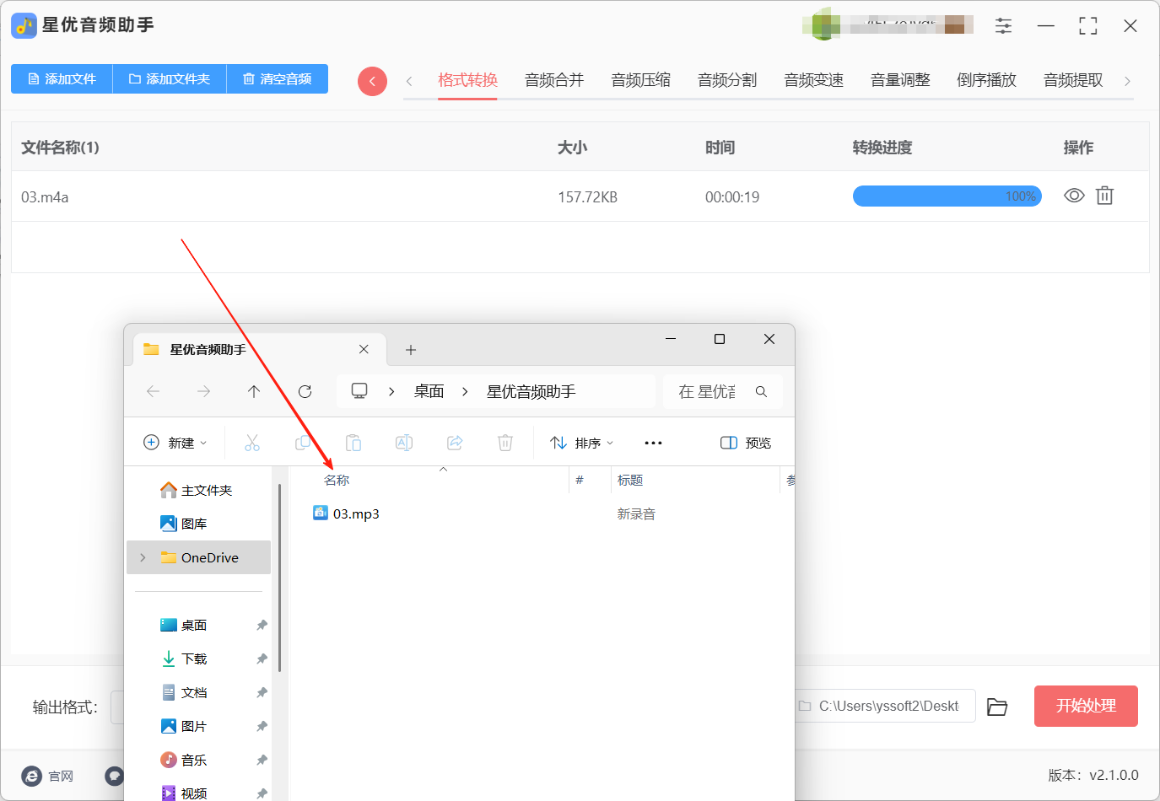Switch to the 音量调整 tab
1160x801 pixels.
pyautogui.click(x=900, y=80)
